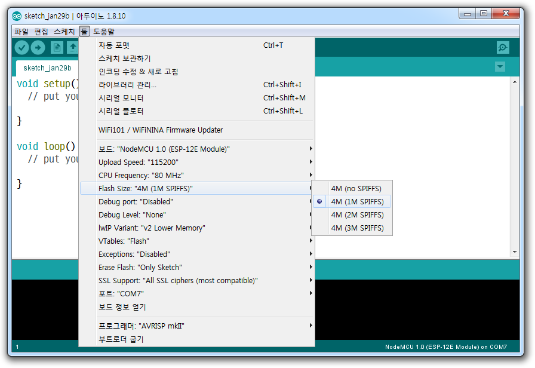The height and width of the screenshot is (368, 535).
Task: Open the 편집 menu
Action: [x=41, y=32]
